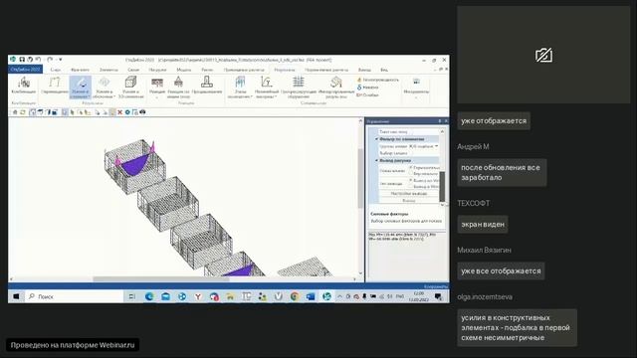
Task: Click the Теплопроводность item in ribbon
Action: [x=378, y=80]
